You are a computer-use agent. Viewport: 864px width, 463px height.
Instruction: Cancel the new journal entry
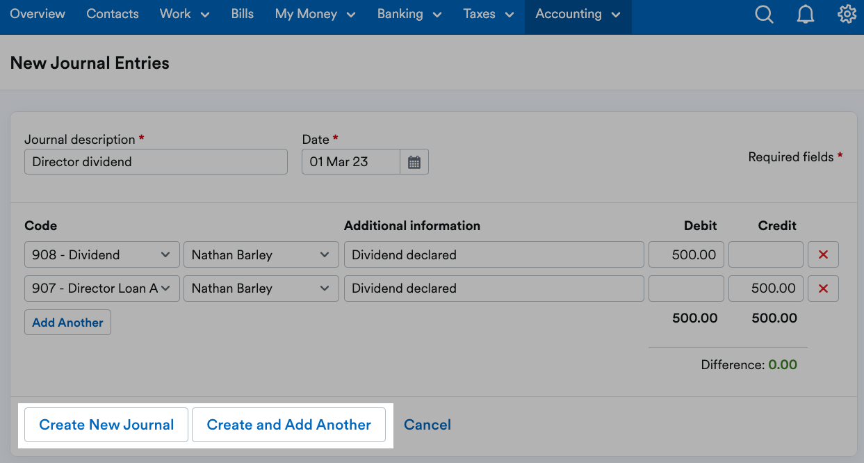point(427,424)
